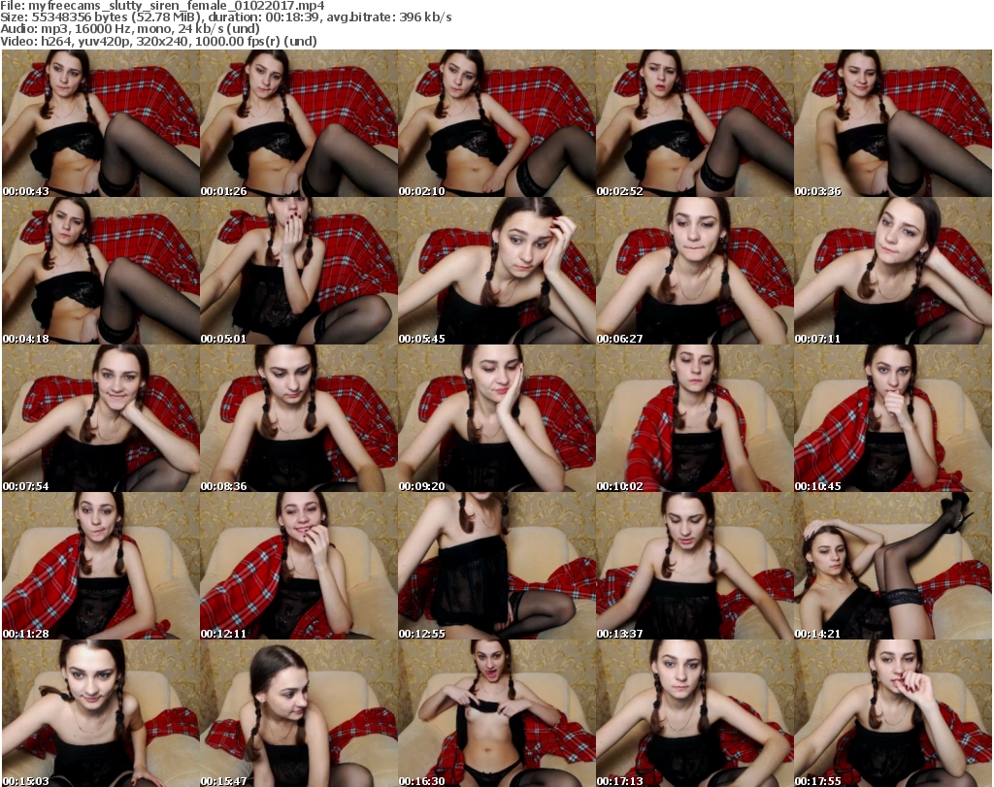Select the frame stamped 00:08:36
The height and width of the screenshot is (787, 994).
[x=299, y=418]
